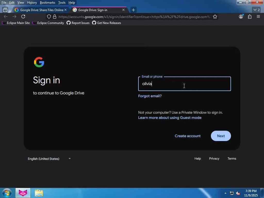Screen dimensions: 264x198
Task: Go forward using the forward arrow
Action: click(x=14, y=16)
